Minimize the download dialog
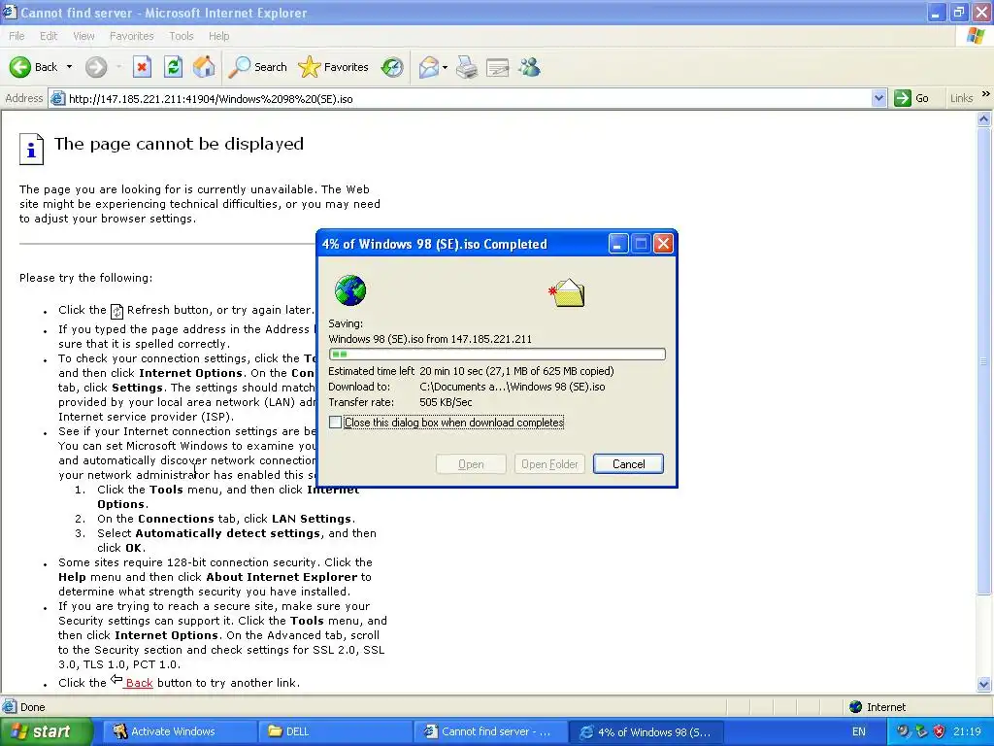 tap(618, 244)
